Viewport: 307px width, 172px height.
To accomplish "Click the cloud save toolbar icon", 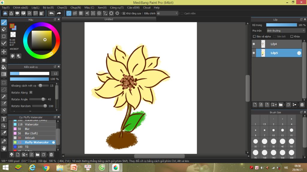I will pos(5,13).
